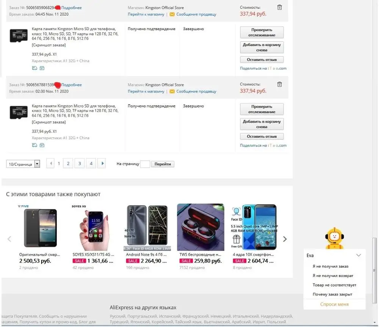
Task: Open TWS wireless earbuds product thumbnail
Action: point(200,227)
